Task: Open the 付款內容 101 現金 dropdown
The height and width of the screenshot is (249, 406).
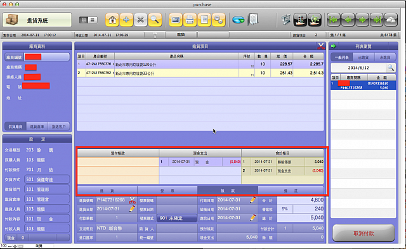Action: 47,219
